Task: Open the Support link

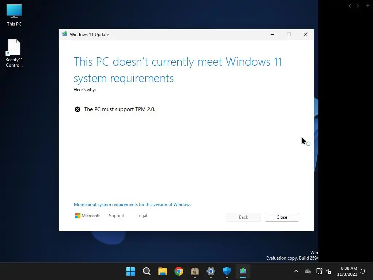Action: pyautogui.click(x=117, y=216)
